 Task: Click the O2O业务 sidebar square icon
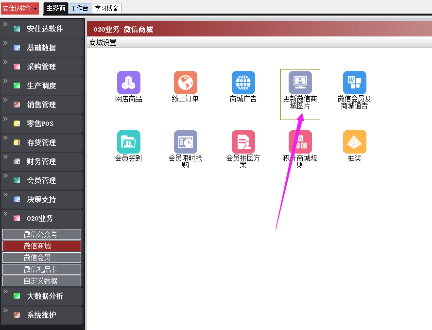point(17,218)
